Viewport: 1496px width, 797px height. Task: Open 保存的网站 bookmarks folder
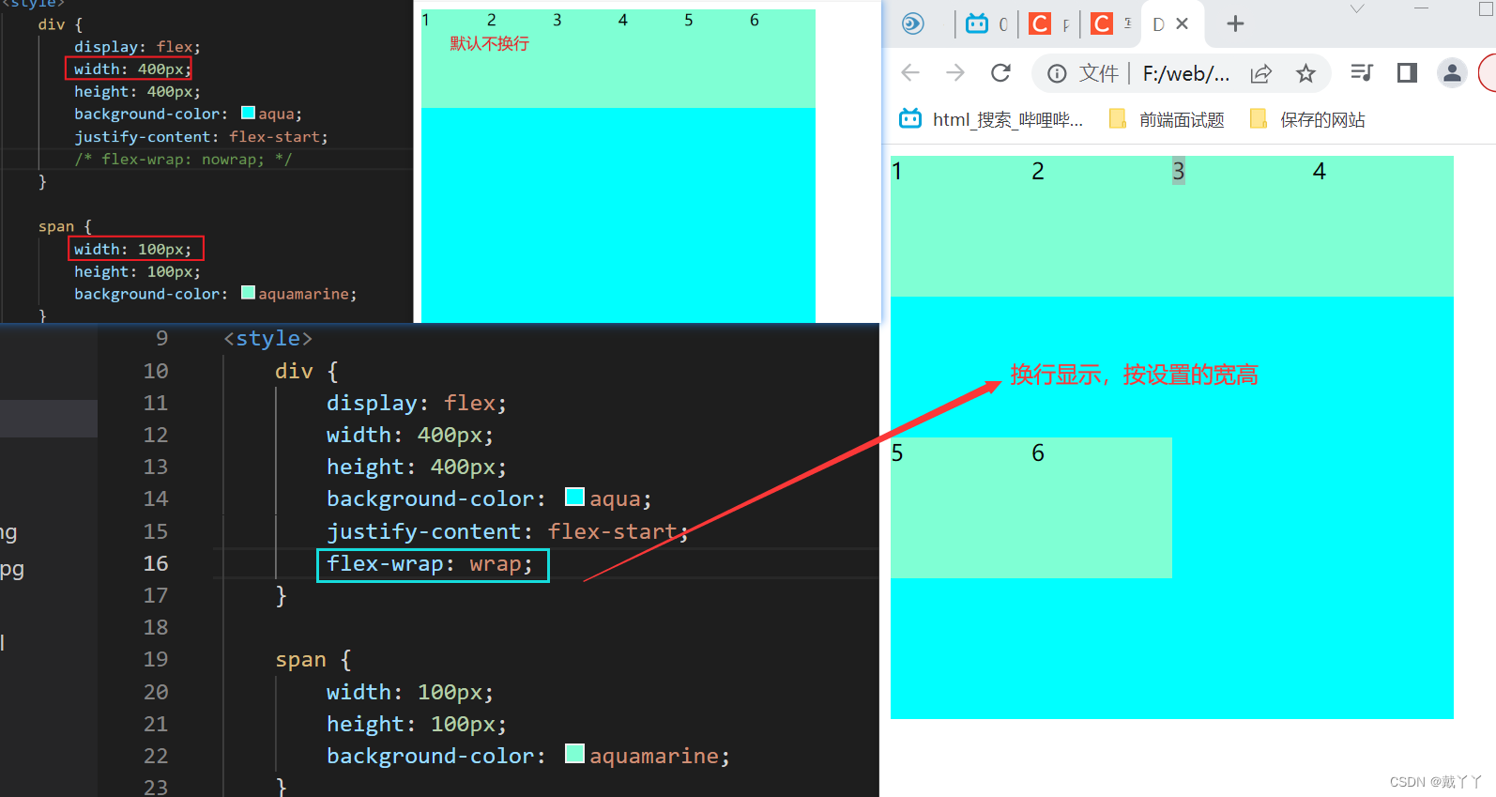[x=1307, y=119]
